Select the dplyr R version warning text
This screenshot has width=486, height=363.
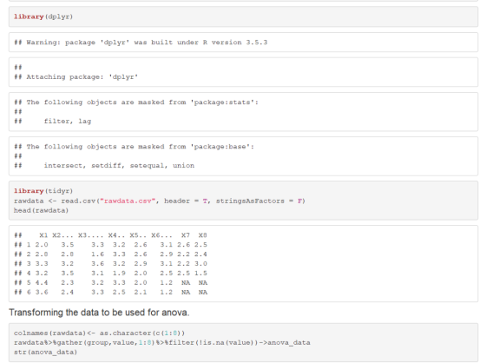point(141,43)
